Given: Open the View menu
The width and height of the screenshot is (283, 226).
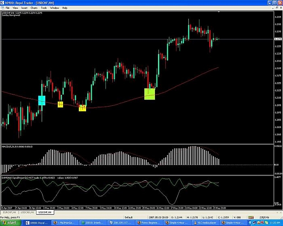Looking at the screenshot, I should [15, 8].
